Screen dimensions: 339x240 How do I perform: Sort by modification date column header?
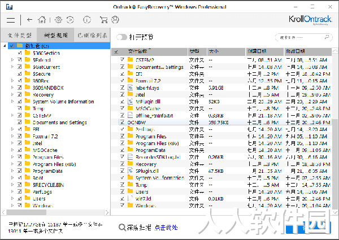pos(307,51)
